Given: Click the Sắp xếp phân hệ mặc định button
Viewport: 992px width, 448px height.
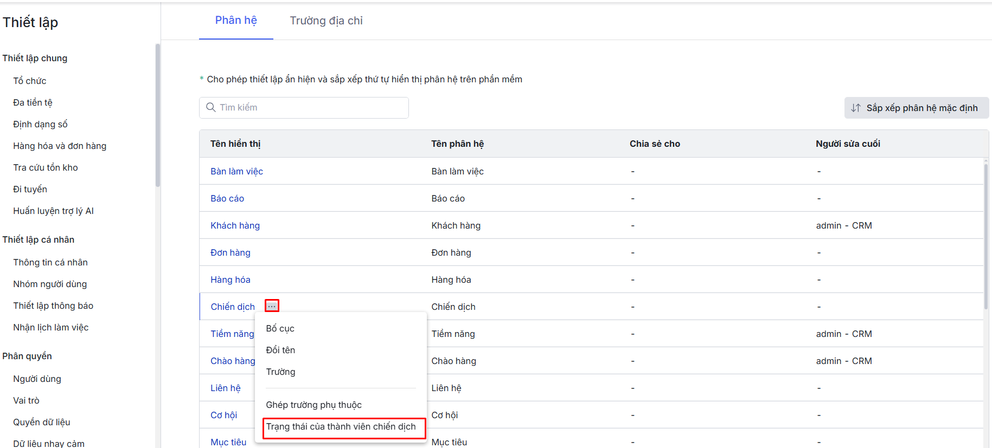Looking at the screenshot, I should coord(916,108).
